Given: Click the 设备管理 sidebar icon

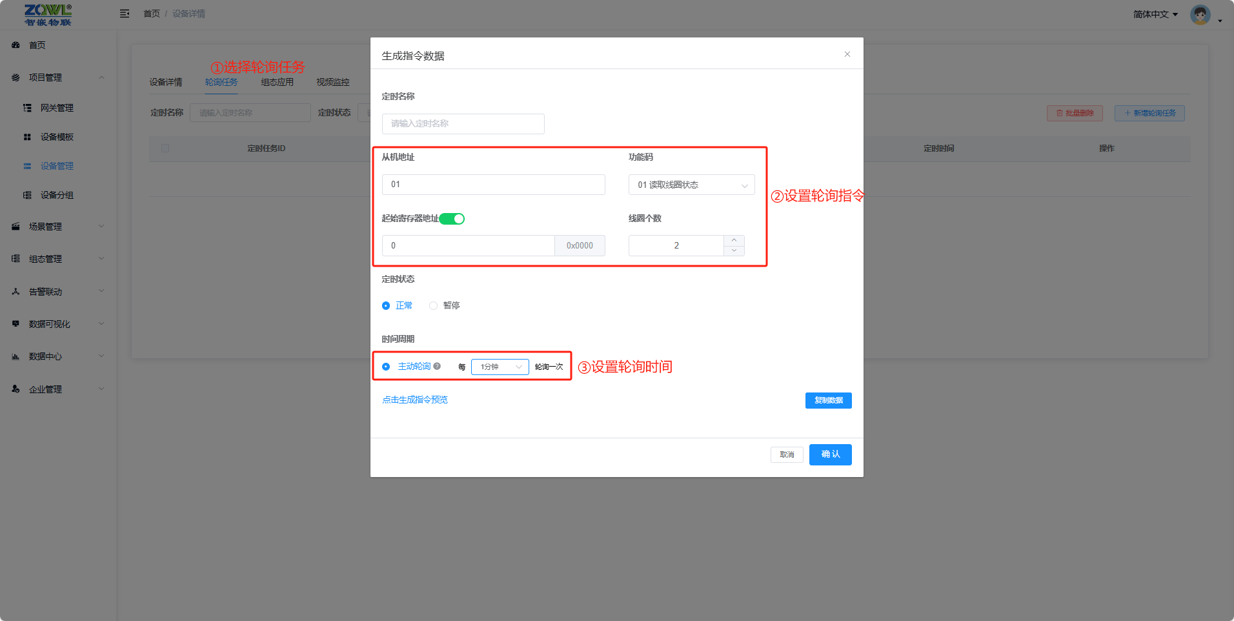Looking at the screenshot, I should pyautogui.click(x=27, y=166).
